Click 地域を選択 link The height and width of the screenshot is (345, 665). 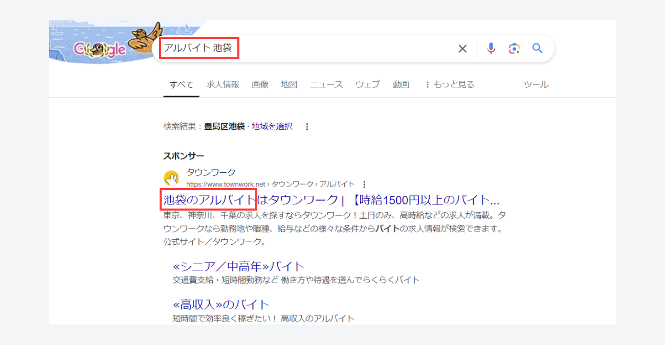tap(272, 126)
